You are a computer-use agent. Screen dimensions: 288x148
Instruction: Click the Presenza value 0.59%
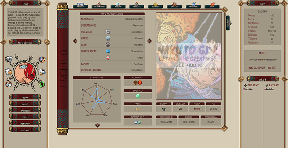pos(211,122)
